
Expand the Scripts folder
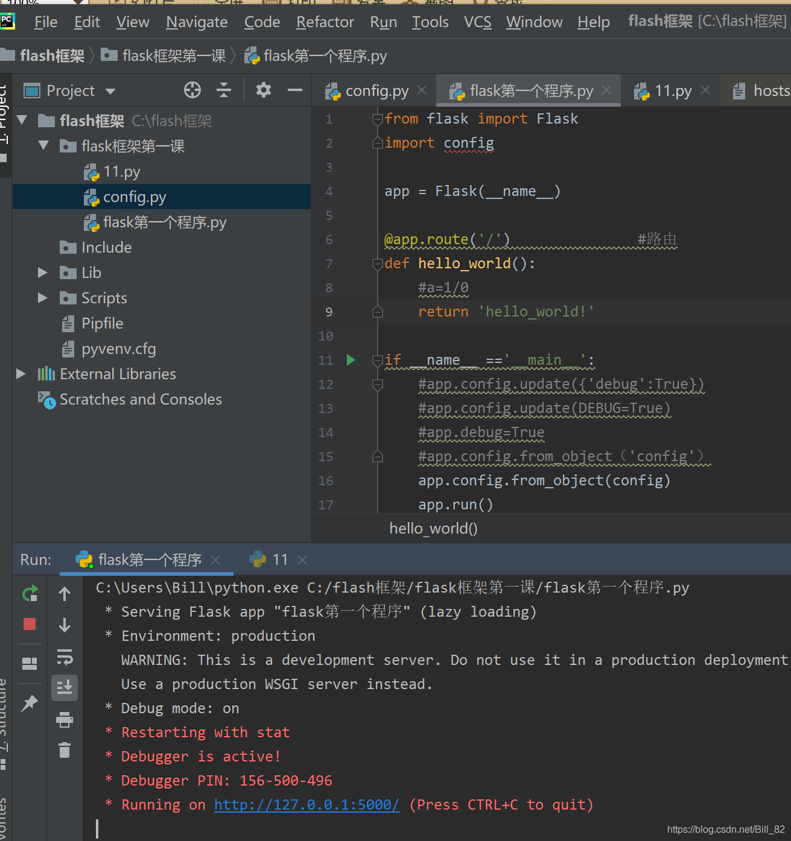43,298
